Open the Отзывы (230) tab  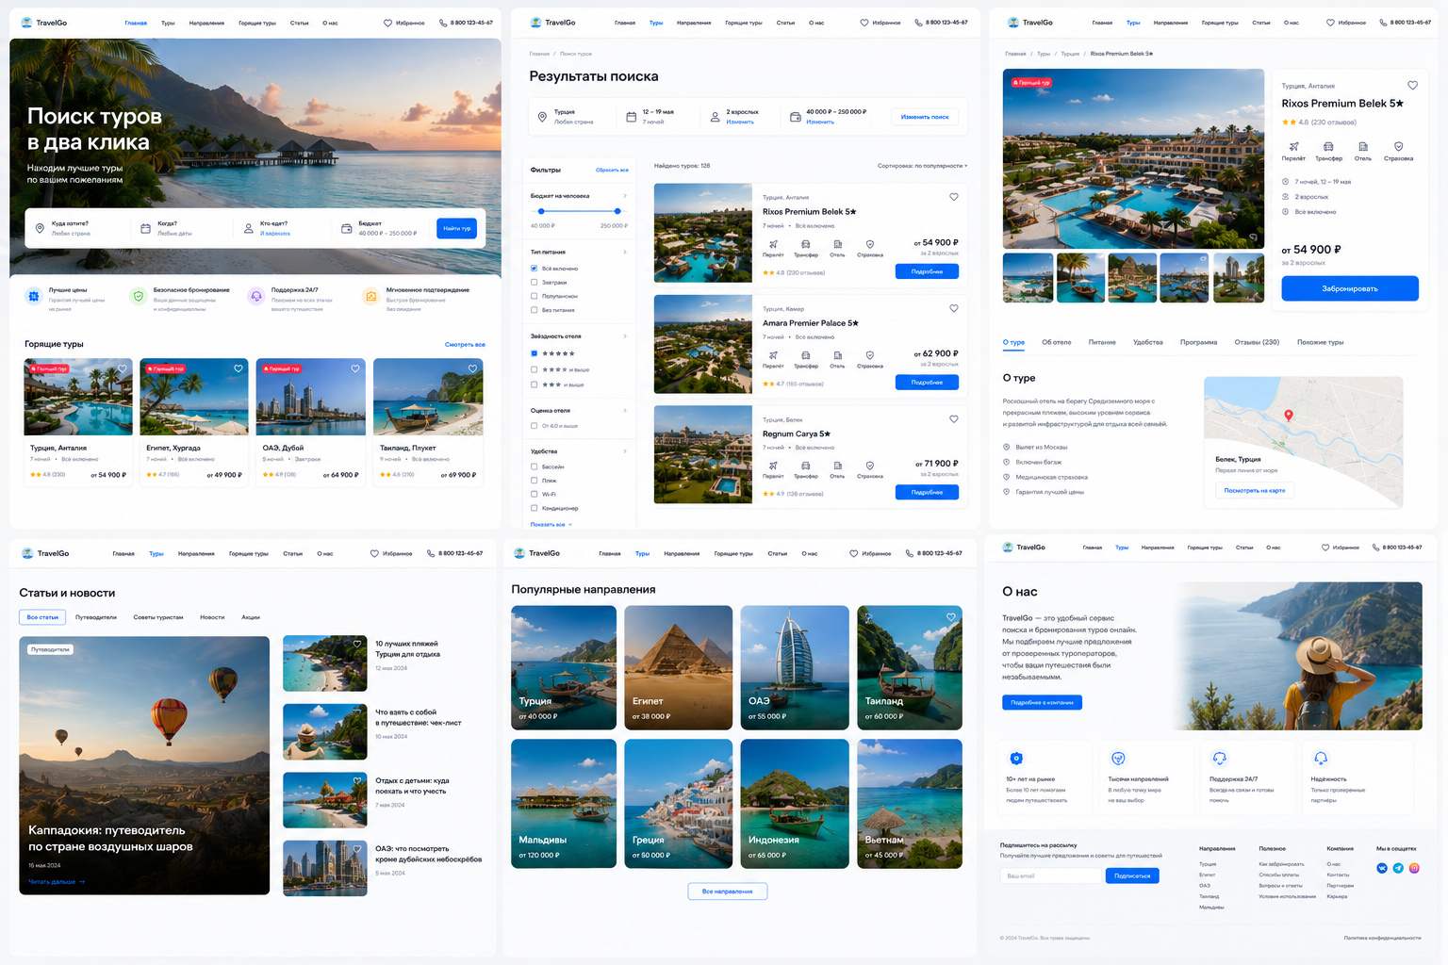pos(1257,342)
